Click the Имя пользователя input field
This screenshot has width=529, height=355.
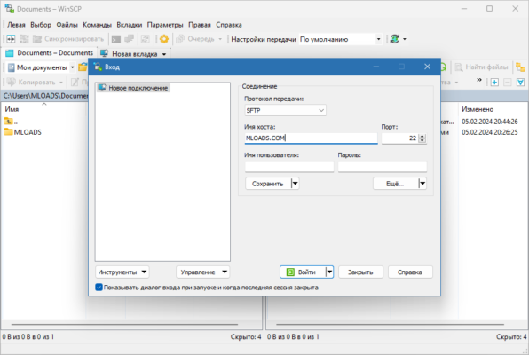pos(289,166)
